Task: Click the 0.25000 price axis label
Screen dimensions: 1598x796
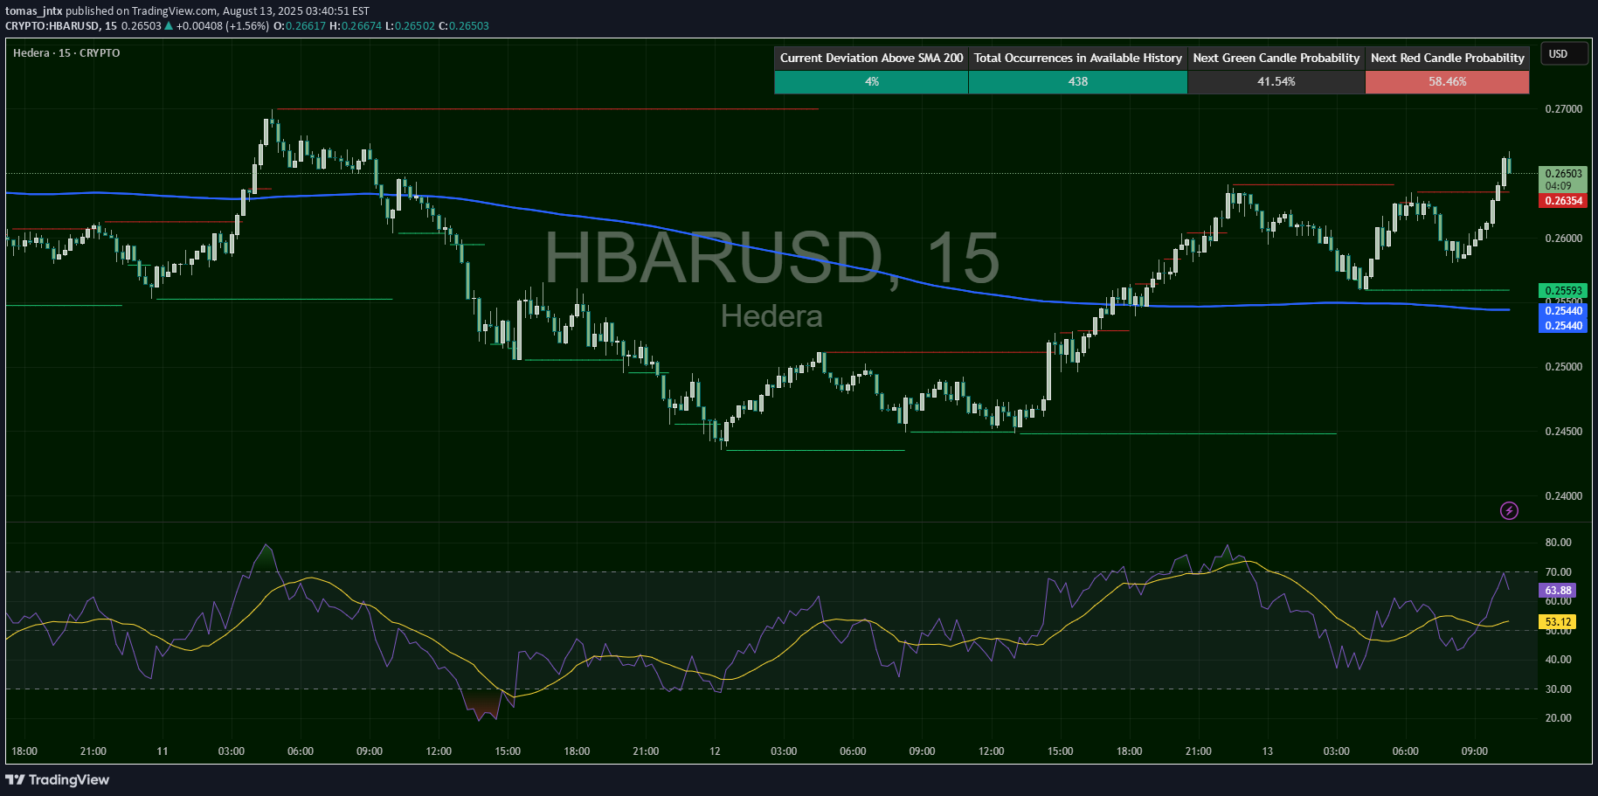Action: 1563,367
